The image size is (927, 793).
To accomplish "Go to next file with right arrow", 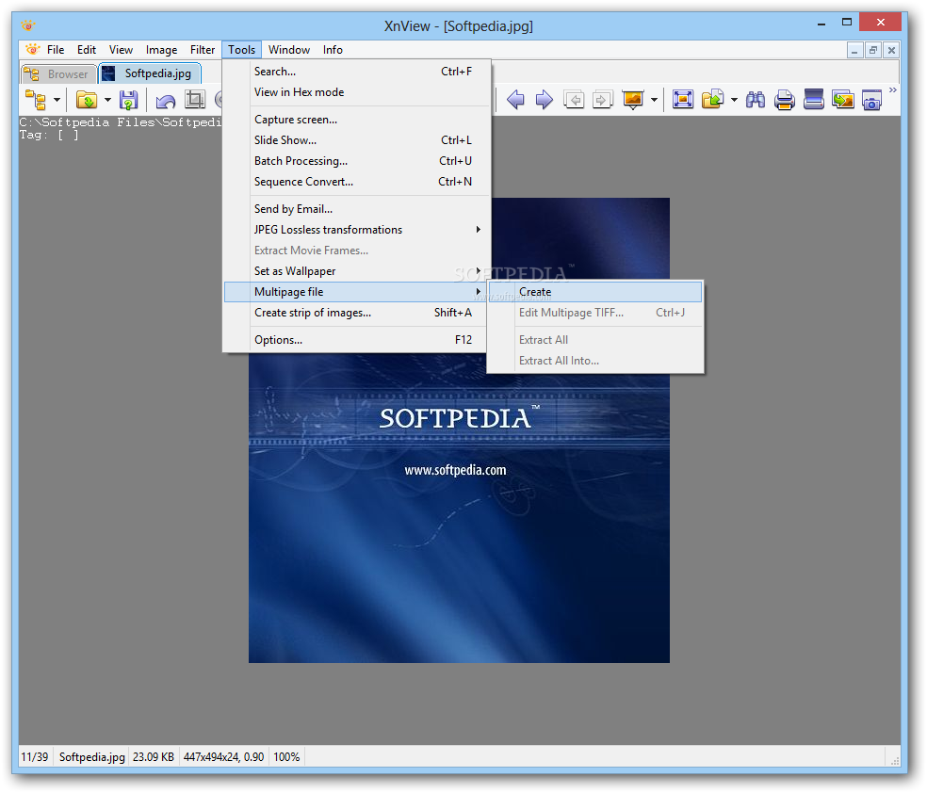I will click(x=544, y=99).
